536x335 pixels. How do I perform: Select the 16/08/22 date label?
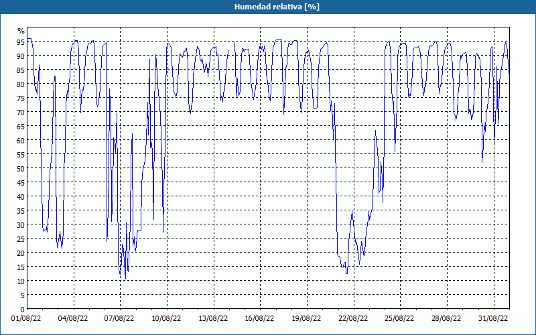click(x=259, y=319)
